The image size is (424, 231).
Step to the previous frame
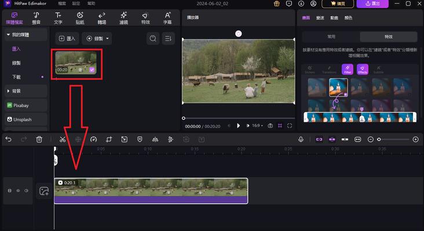coord(229,126)
